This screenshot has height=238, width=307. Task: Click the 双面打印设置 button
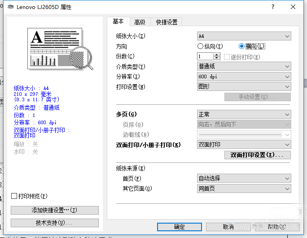pos(258,155)
